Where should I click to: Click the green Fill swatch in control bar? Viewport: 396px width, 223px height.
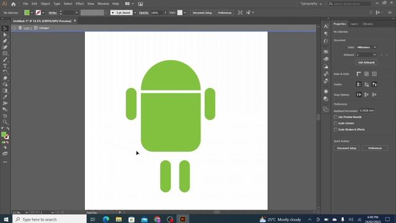coord(27,12)
